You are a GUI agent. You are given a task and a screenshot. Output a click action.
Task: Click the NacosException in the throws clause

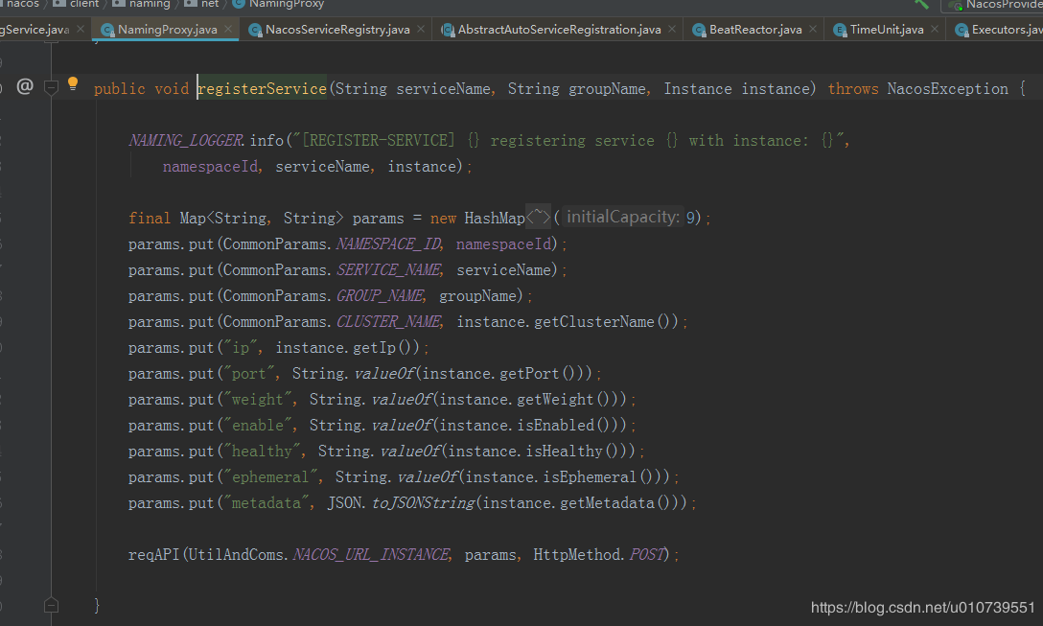pyautogui.click(x=947, y=89)
